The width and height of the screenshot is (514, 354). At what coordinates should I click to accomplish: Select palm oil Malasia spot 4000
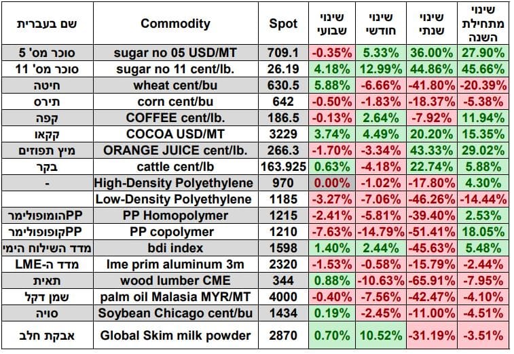coord(283,296)
